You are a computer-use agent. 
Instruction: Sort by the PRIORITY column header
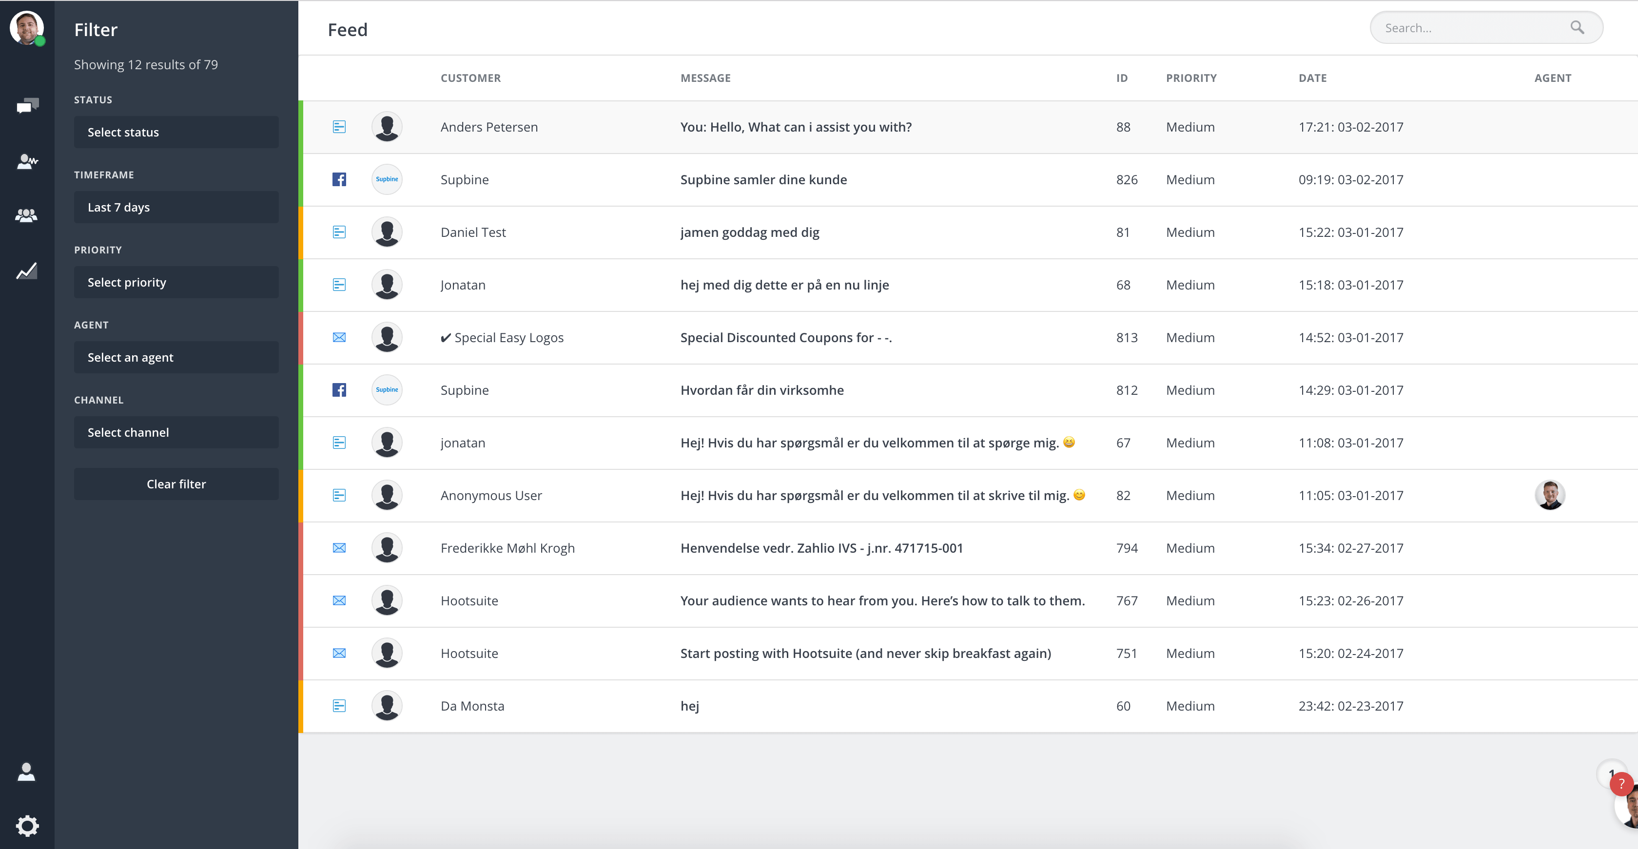click(x=1191, y=78)
